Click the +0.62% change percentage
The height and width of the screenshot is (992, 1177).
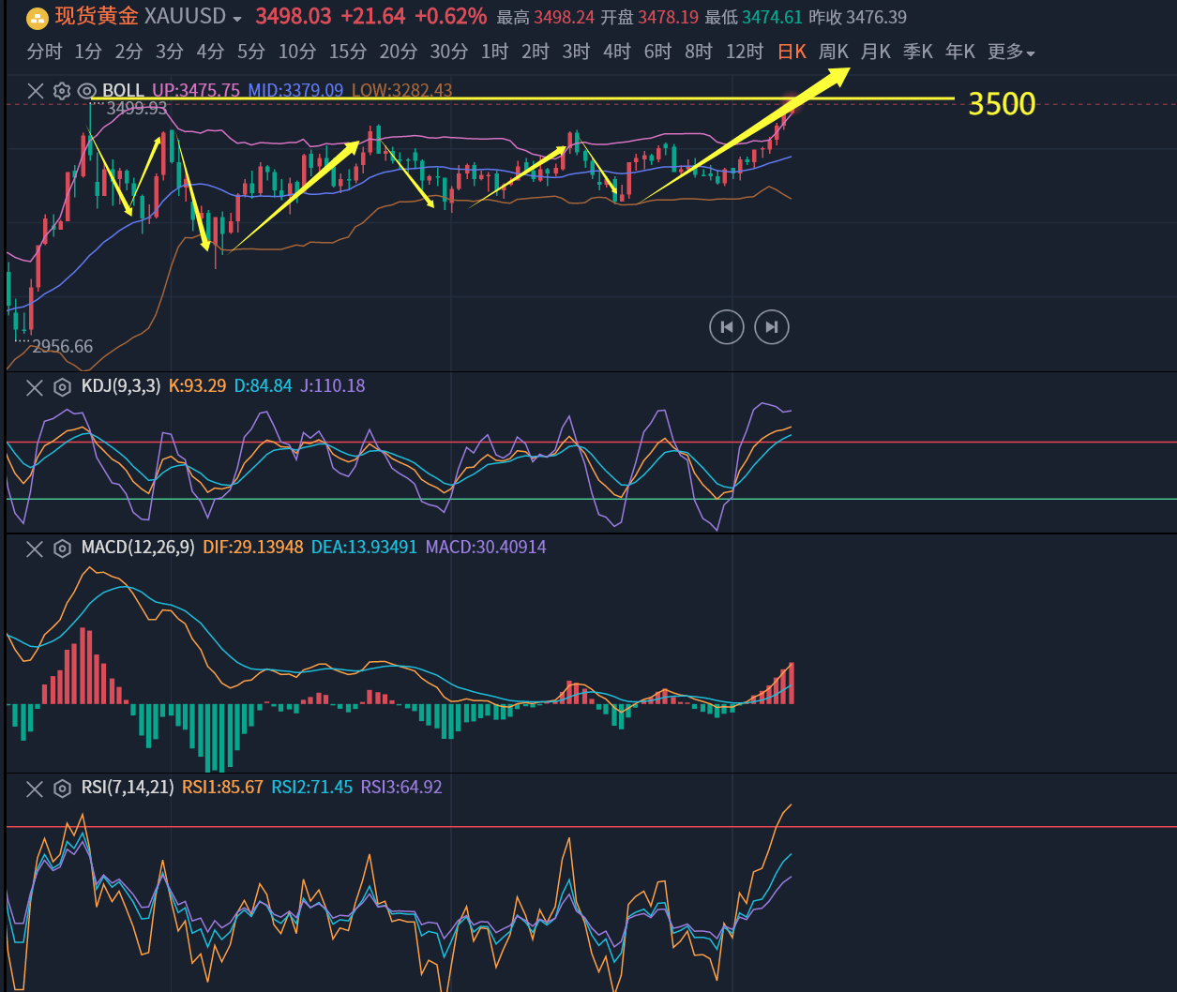450,17
